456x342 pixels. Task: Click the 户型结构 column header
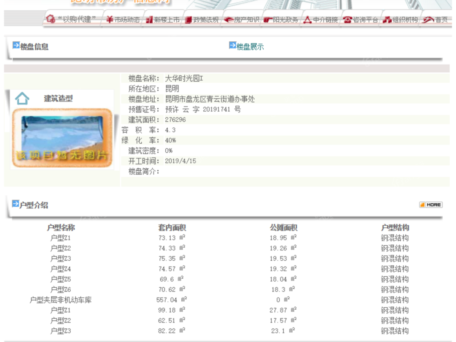pos(395,228)
